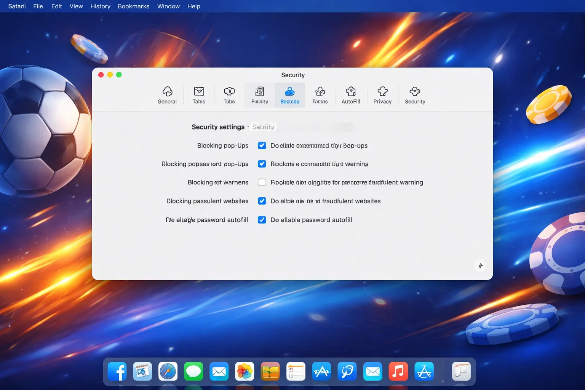Open Photos app from the dock
585x390 pixels.
click(245, 371)
